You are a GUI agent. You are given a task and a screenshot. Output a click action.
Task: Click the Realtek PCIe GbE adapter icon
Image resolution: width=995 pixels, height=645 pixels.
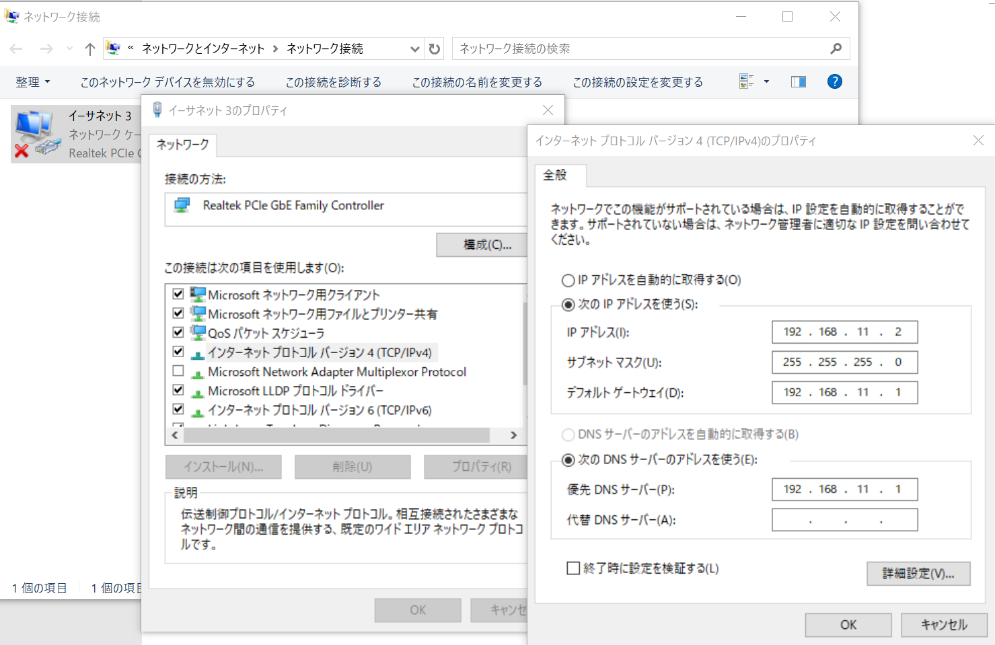click(x=180, y=205)
